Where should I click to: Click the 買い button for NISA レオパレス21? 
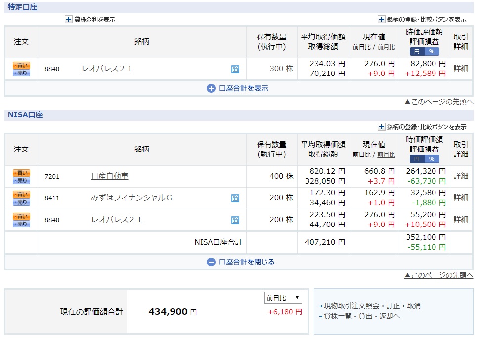(21, 216)
